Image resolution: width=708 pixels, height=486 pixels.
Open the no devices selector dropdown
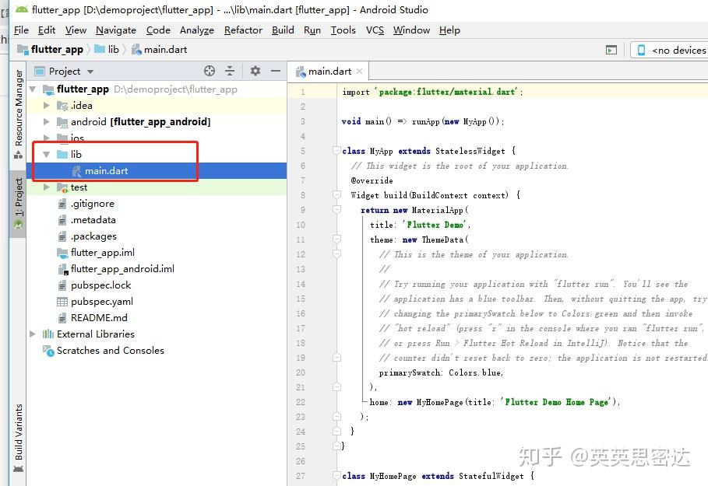pyautogui.click(x=670, y=50)
